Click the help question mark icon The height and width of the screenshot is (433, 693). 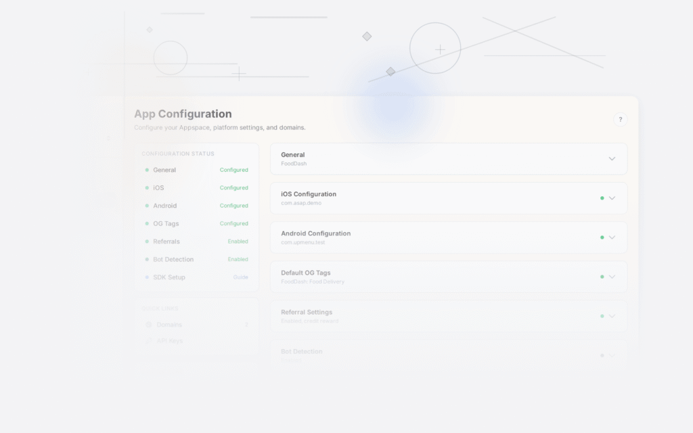point(620,119)
